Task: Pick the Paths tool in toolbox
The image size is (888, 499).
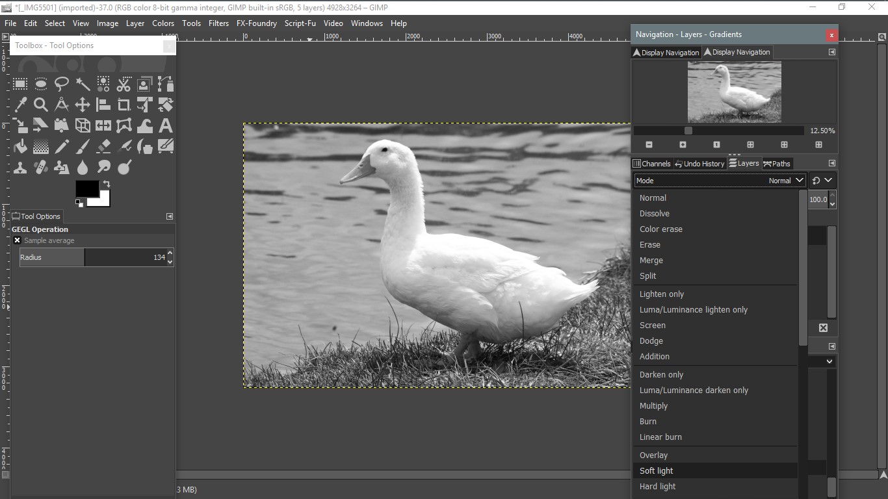Action: [166, 84]
